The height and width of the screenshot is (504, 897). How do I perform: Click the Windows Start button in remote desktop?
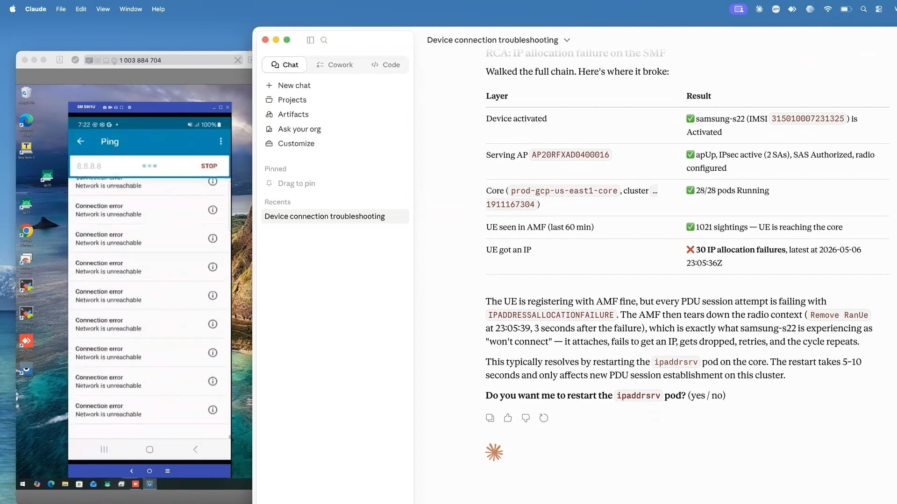coord(22,484)
